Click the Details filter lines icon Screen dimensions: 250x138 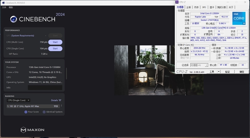coord(60,100)
